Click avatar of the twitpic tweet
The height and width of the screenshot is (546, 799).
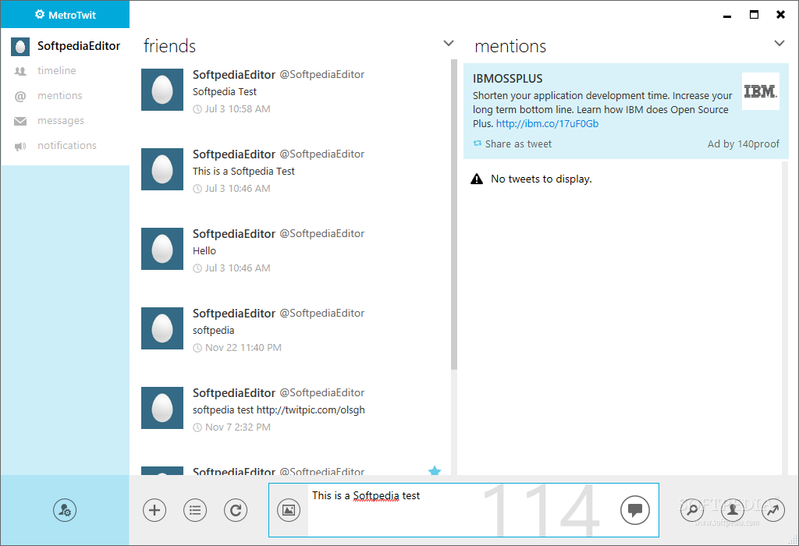[162, 408]
